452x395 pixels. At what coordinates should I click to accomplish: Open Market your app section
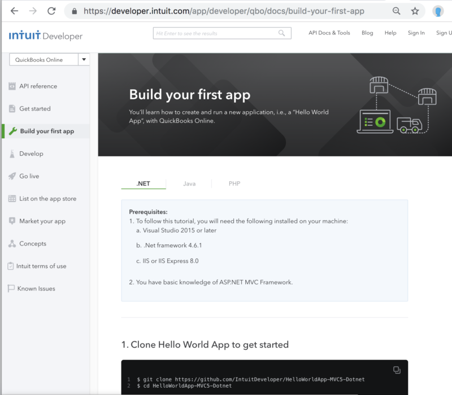tap(42, 221)
